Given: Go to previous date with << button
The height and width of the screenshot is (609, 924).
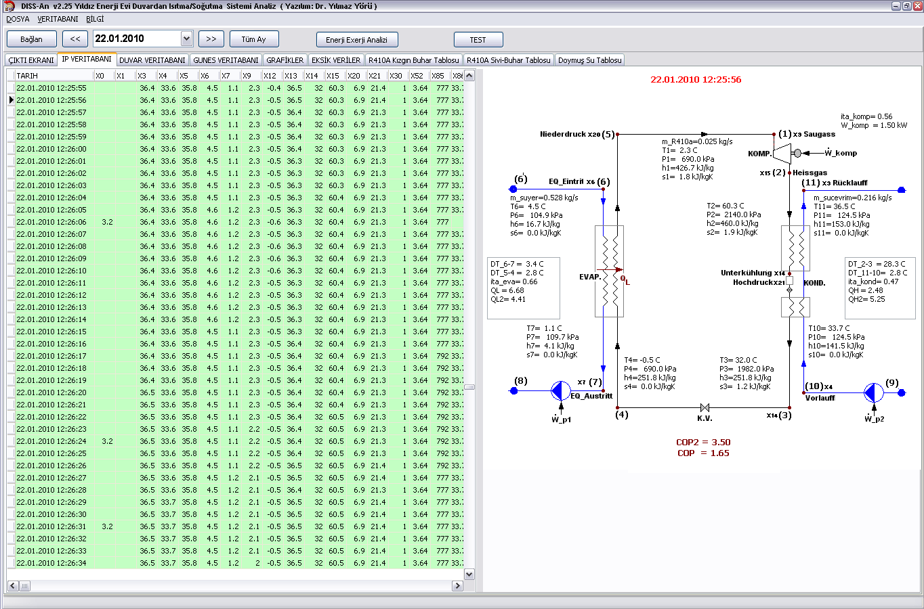Looking at the screenshot, I should tap(75, 39).
